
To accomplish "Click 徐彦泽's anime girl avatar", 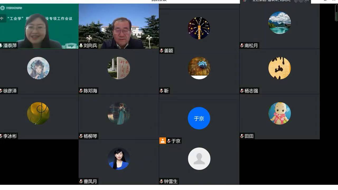I will click(x=38, y=68).
